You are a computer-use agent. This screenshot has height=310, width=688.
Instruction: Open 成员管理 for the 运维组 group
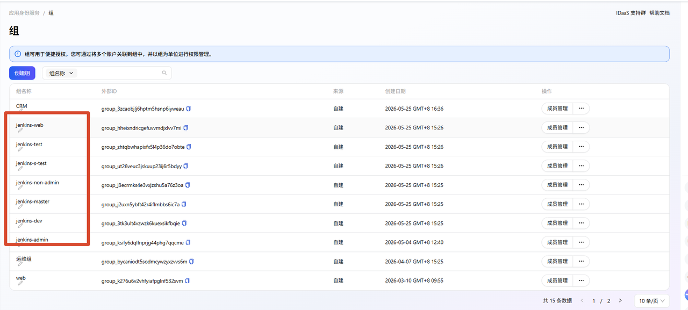coord(557,262)
